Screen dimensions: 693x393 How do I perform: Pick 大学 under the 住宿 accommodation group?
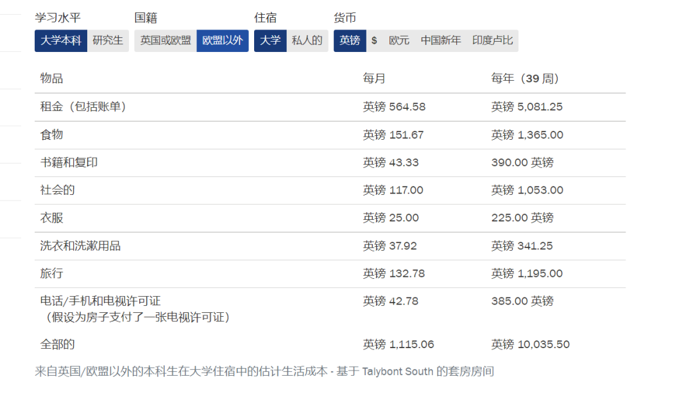[x=270, y=40]
